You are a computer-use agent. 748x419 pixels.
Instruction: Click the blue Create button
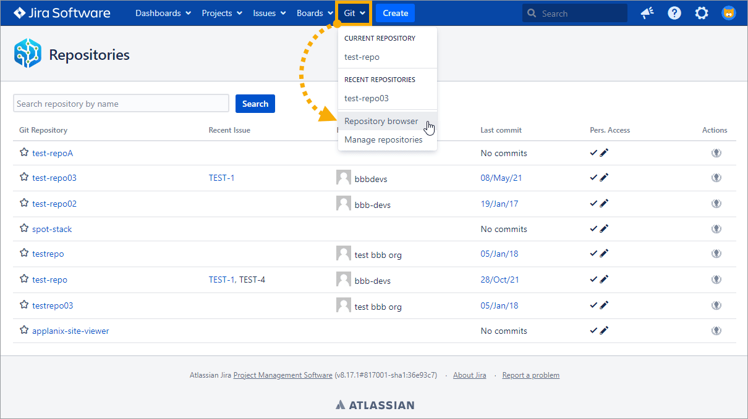(395, 13)
